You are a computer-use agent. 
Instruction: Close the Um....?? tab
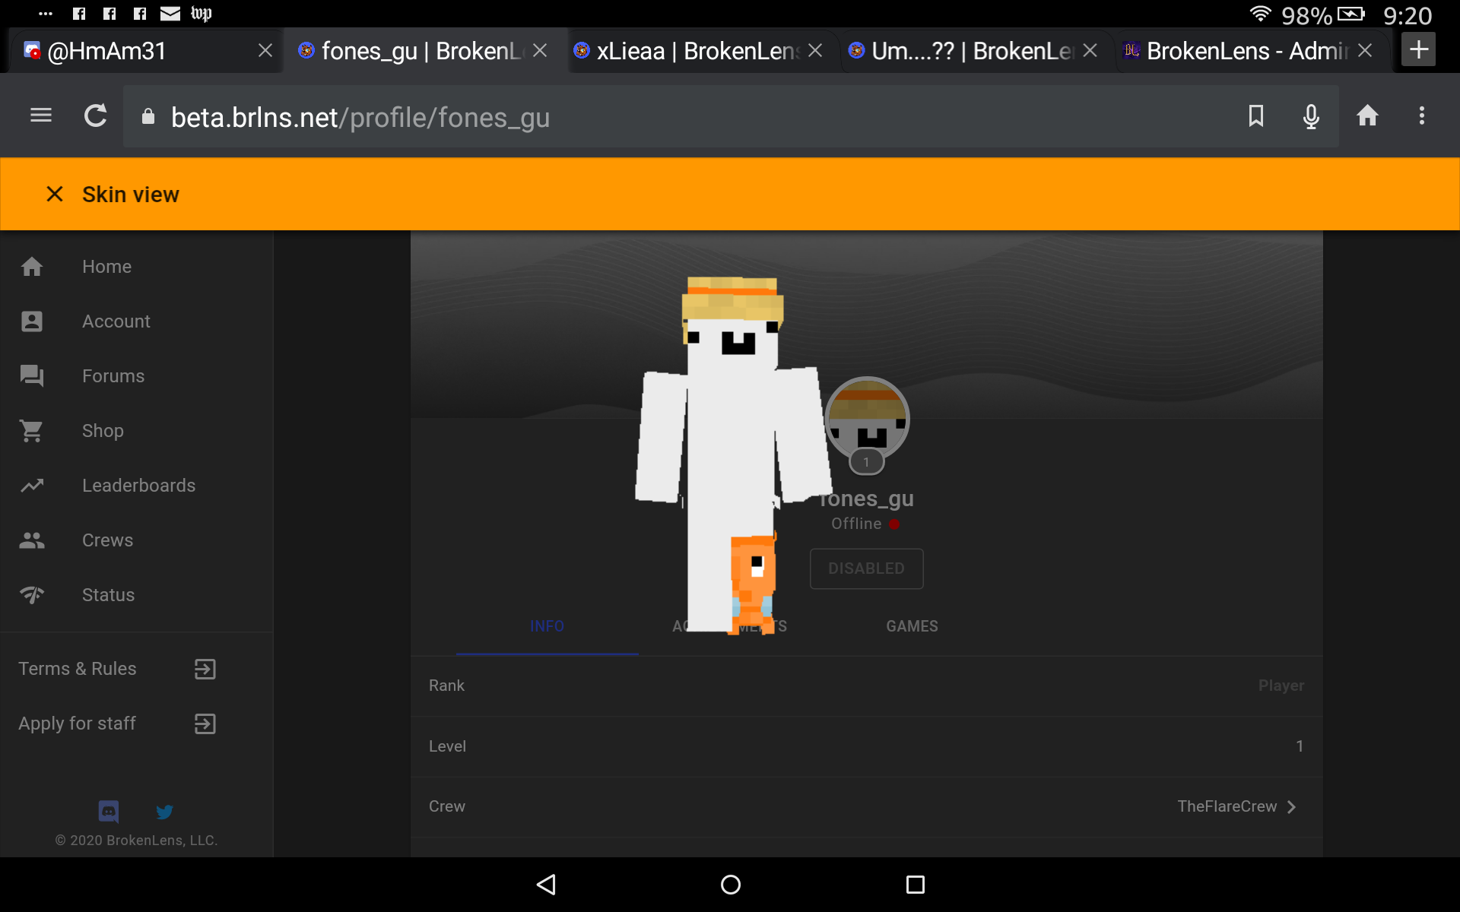click(1090, 51)
